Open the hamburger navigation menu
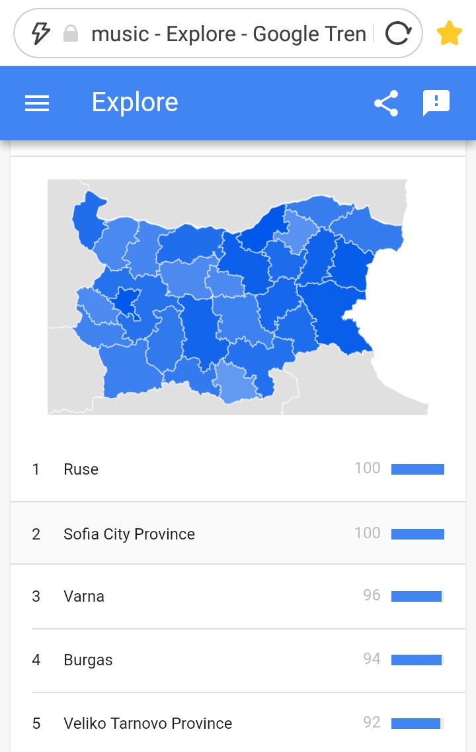 (x=37, y=103)
